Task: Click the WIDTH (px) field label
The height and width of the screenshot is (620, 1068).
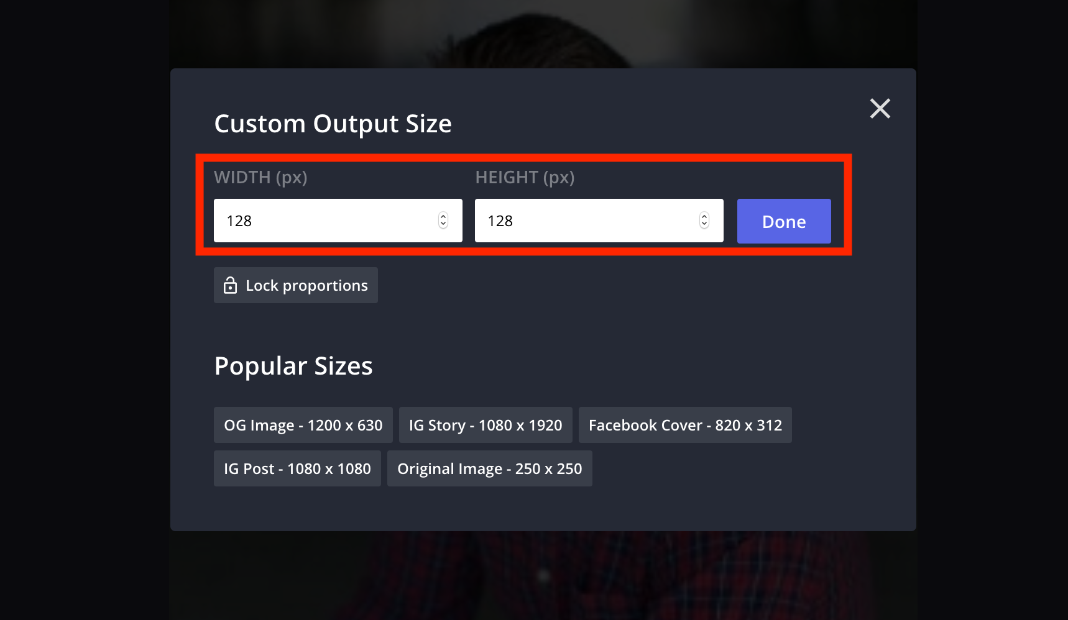Action: tap(260, 177)
